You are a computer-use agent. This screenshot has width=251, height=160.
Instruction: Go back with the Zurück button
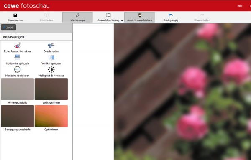pos(8,28)
